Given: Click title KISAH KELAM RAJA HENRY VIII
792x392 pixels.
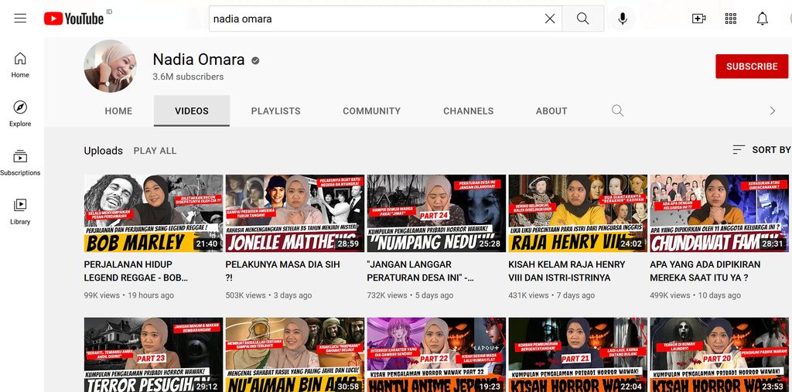Looking at the screenshot, I should [567, 271].
